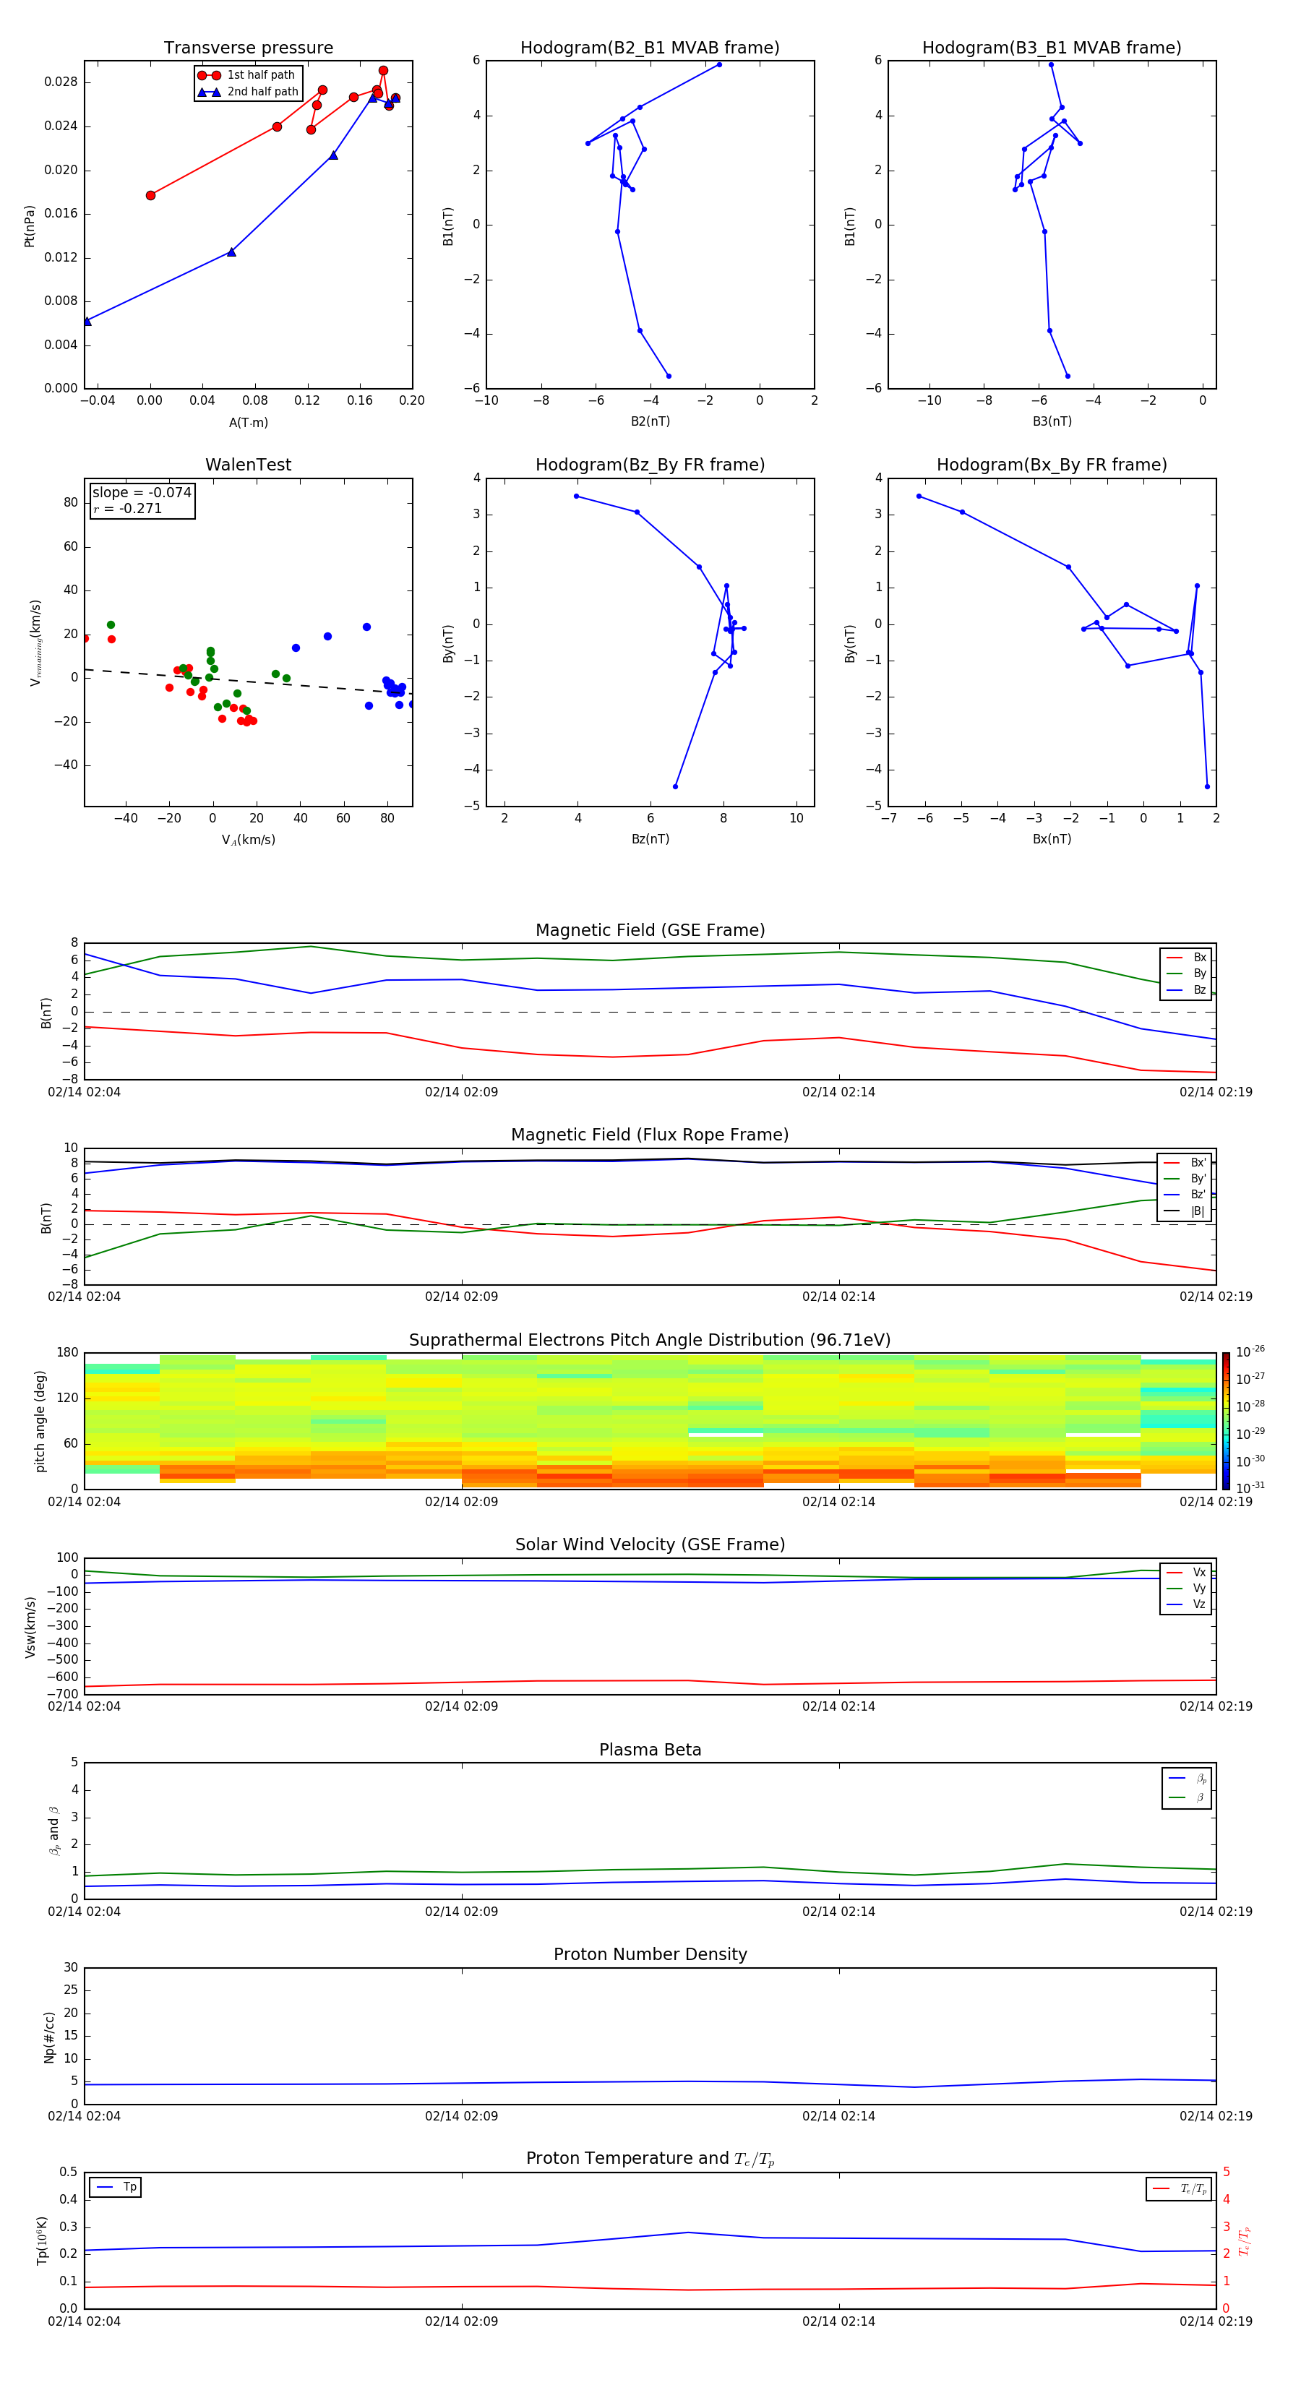Click Vy legend entry in Solar Wind panel
The width and height of the screenshot is (1301, 2385).
click(x=1186, y=1589)
